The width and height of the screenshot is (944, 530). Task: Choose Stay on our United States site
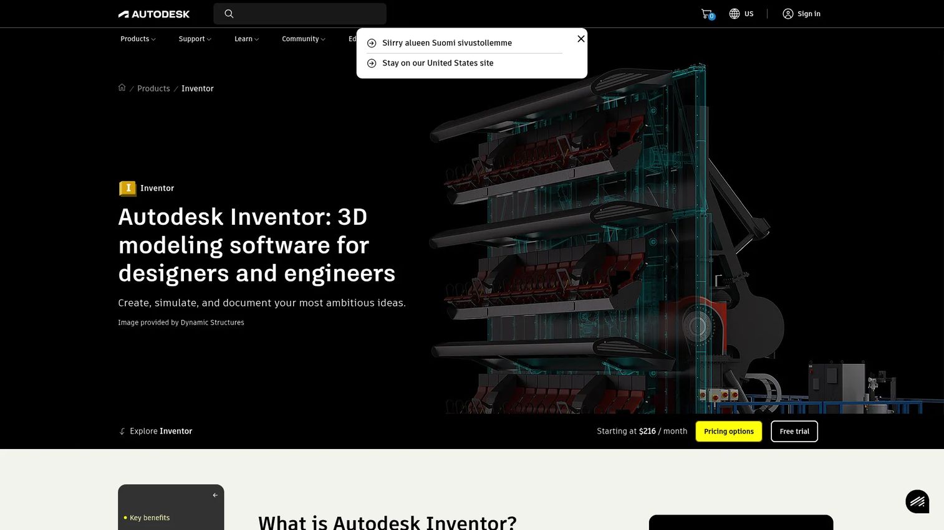[x=438, y=63]
